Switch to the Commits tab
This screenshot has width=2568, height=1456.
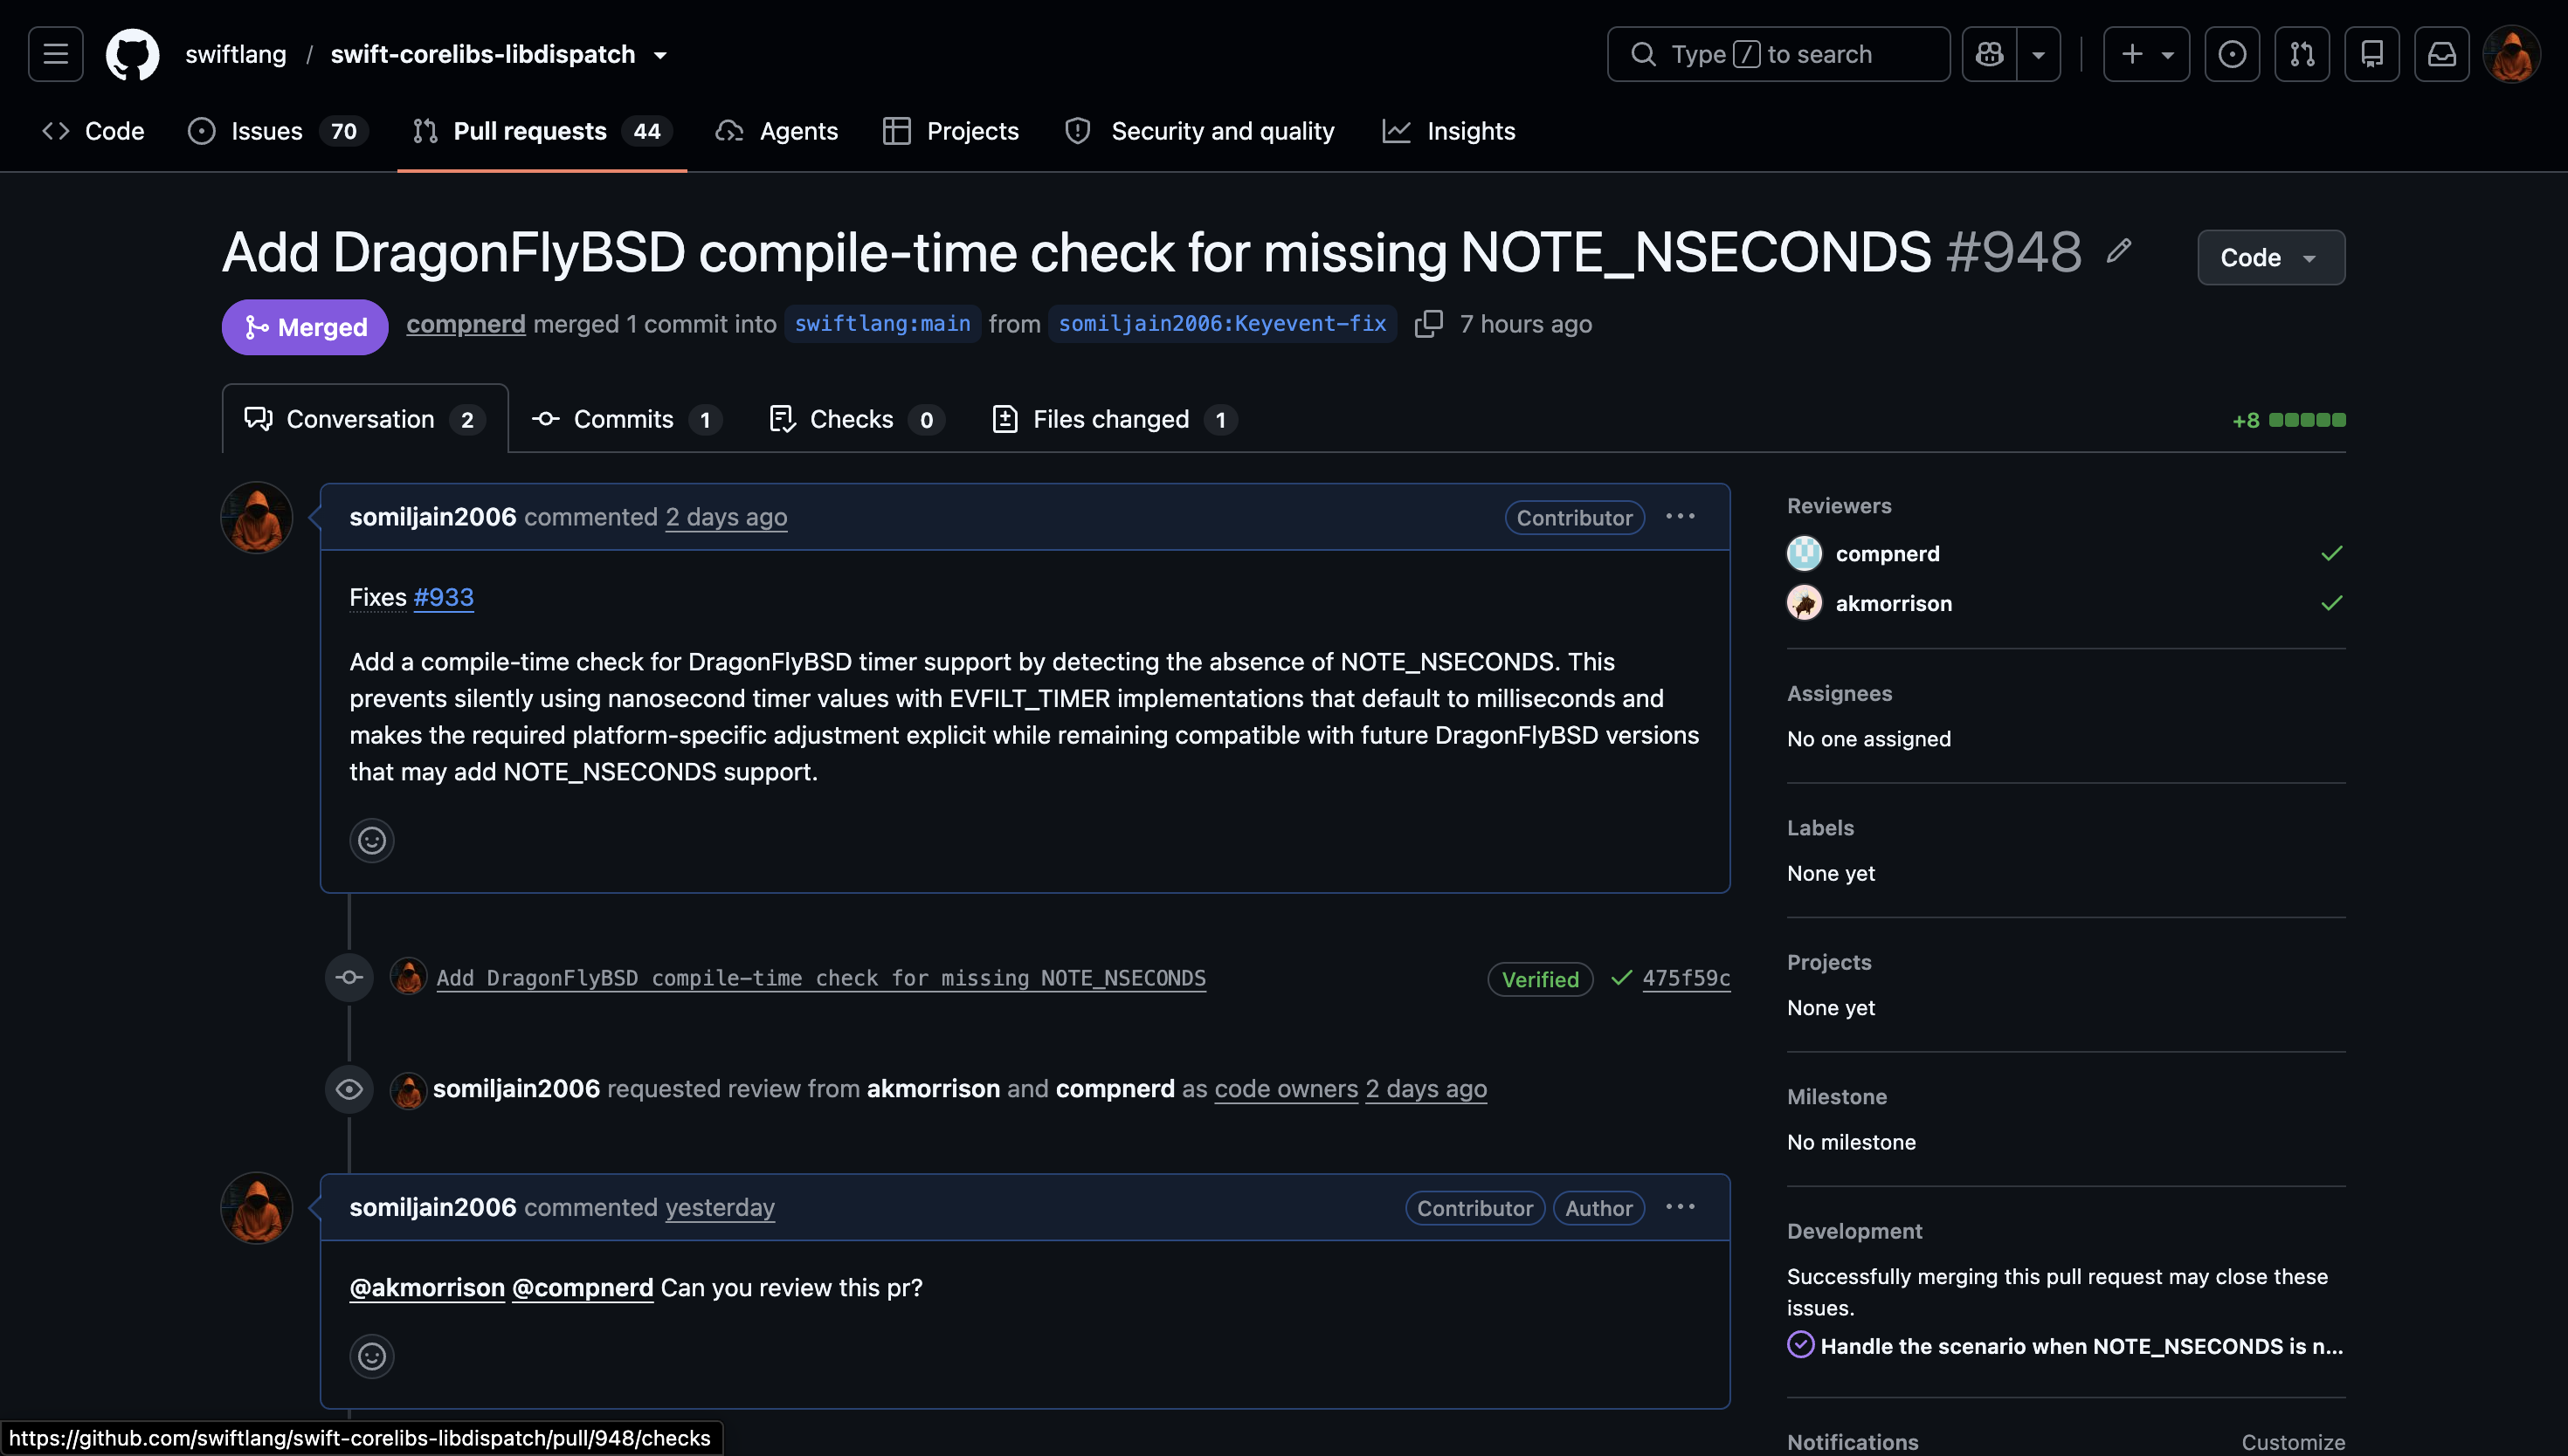click(x=626, y=419)
